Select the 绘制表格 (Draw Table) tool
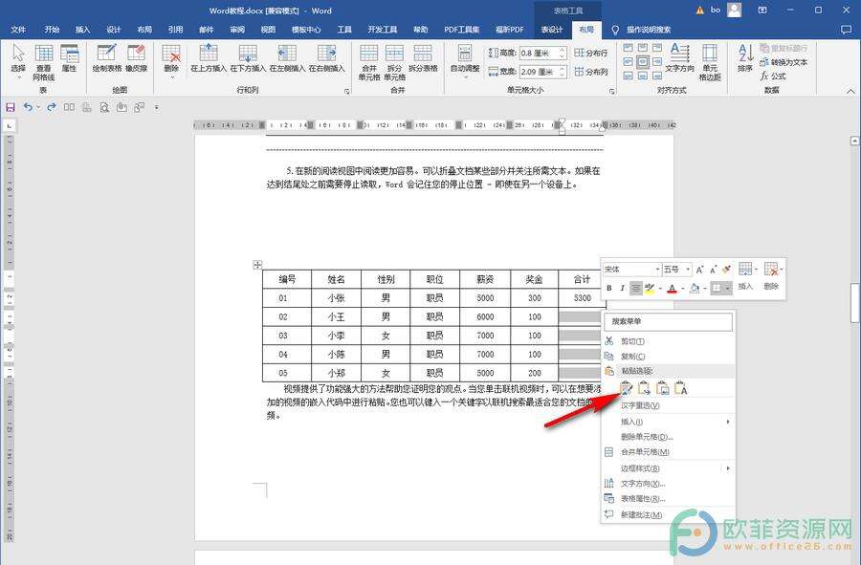The height and width of the screenshot is (565, 861). click(105, 55)
